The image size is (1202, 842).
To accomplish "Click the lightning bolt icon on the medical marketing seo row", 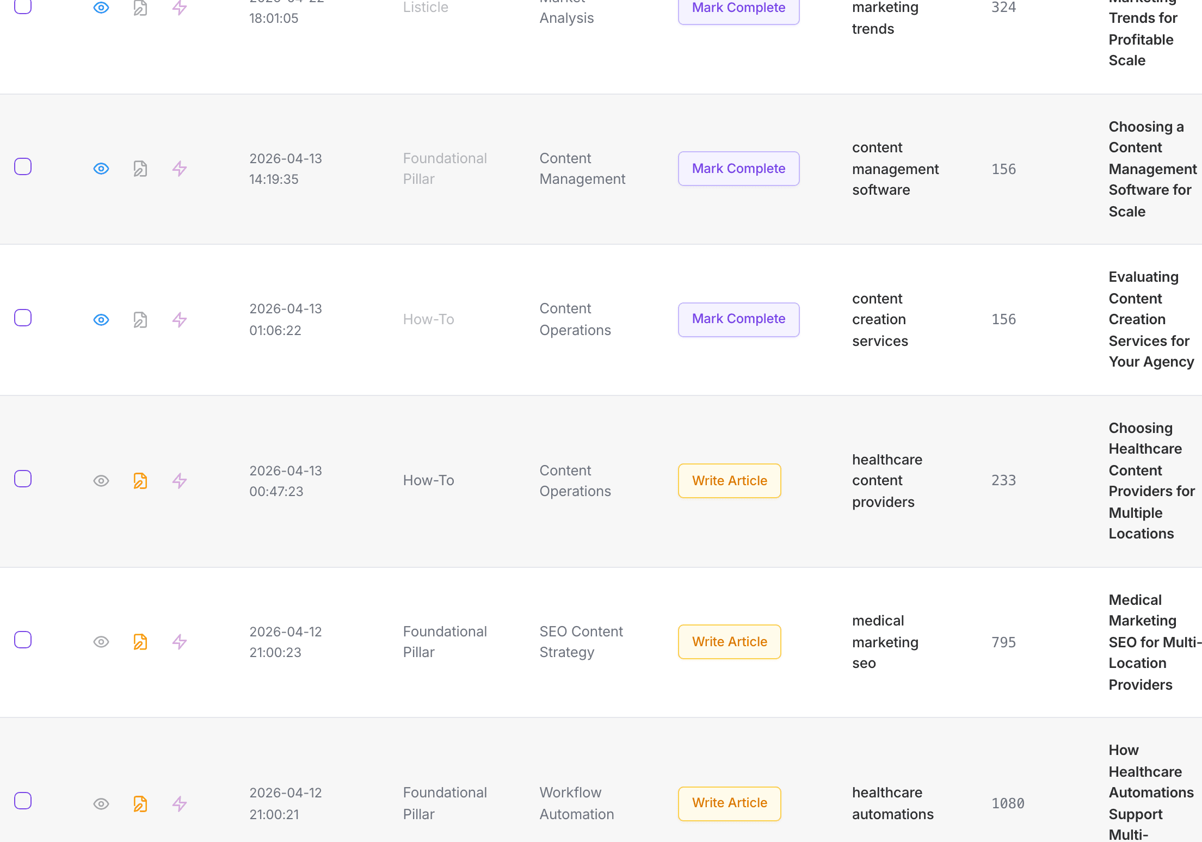I will [x=180, y=642].
